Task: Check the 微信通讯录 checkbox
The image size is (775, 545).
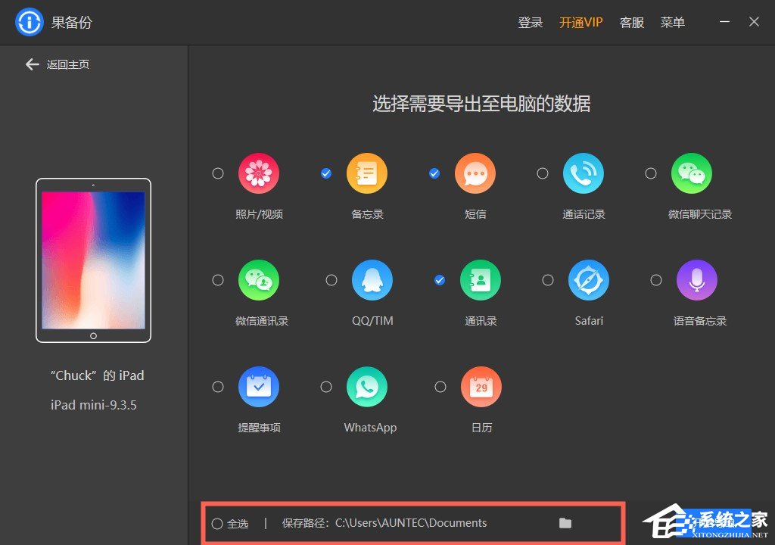Action: coord(218,279)
